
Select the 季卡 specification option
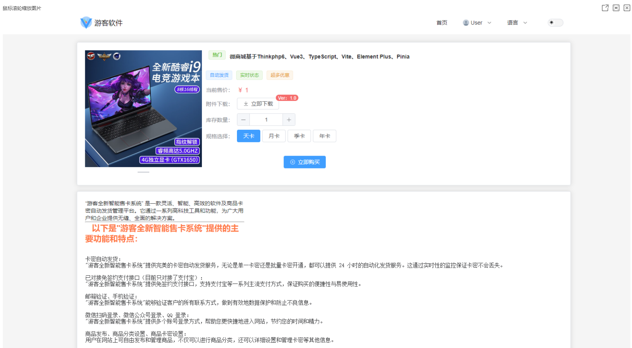point(299,136)
